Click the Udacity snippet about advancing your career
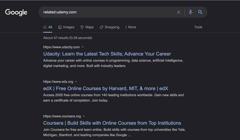 point(113,63)
